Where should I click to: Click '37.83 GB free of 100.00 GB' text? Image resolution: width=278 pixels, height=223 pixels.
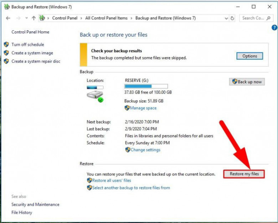pos(148,92)
